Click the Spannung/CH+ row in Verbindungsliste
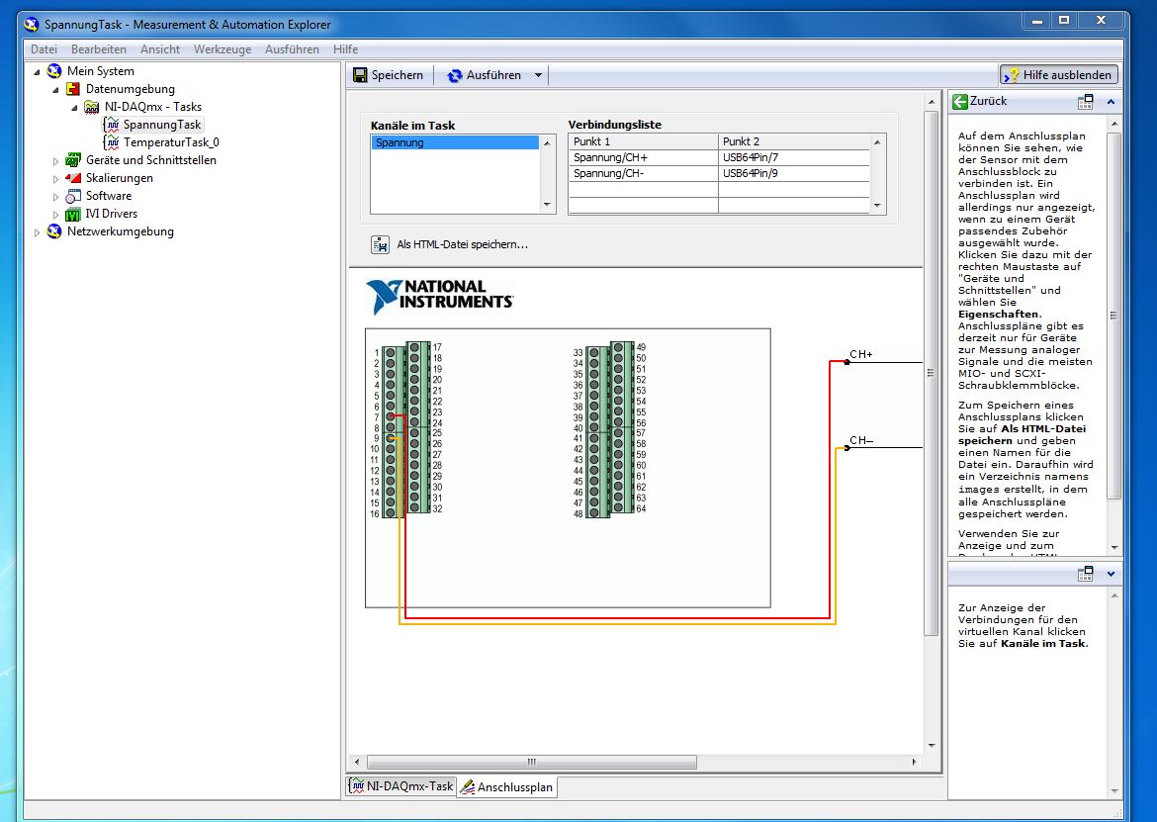 643,157
